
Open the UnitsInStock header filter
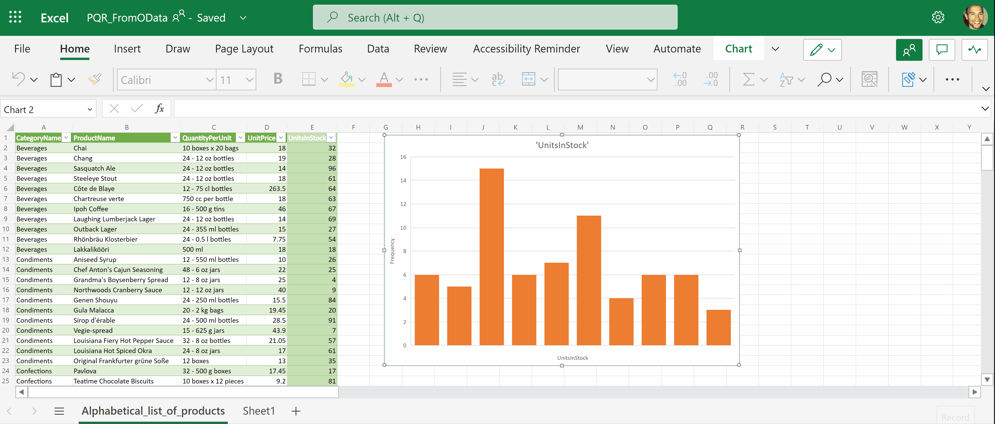[331, 138]
